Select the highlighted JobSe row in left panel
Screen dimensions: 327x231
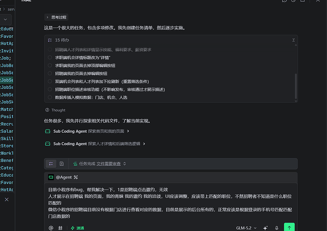[7, 80]
